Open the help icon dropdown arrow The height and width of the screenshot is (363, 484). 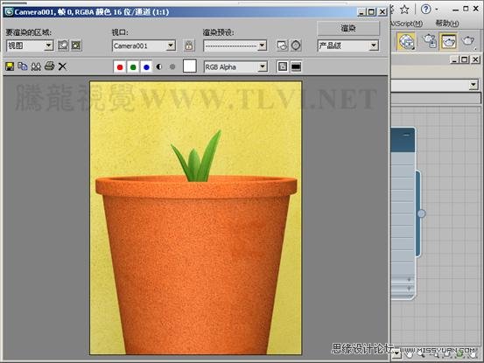point(437,10)
